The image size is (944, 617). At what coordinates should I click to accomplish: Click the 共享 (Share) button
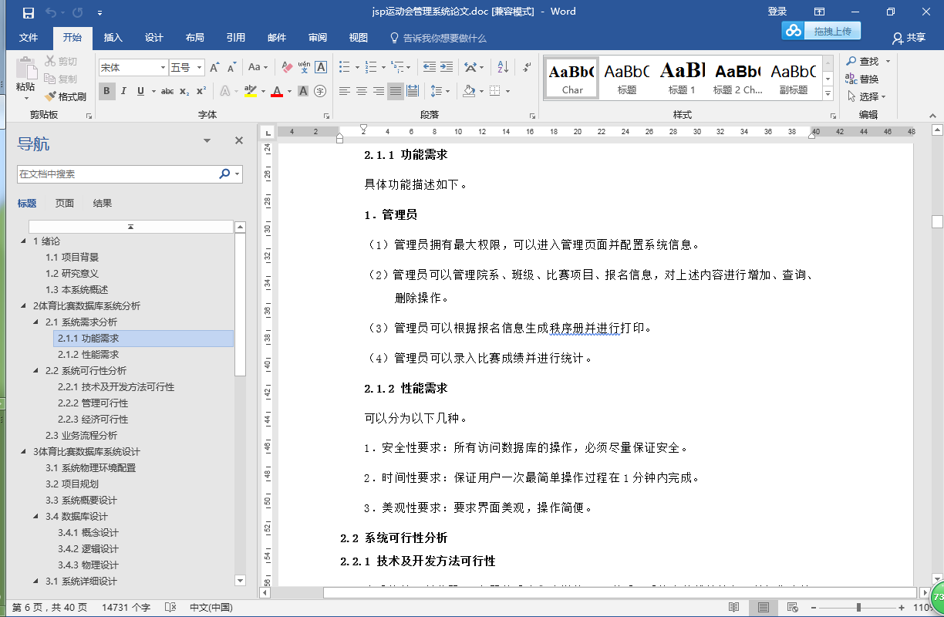(x=909, y=38)
